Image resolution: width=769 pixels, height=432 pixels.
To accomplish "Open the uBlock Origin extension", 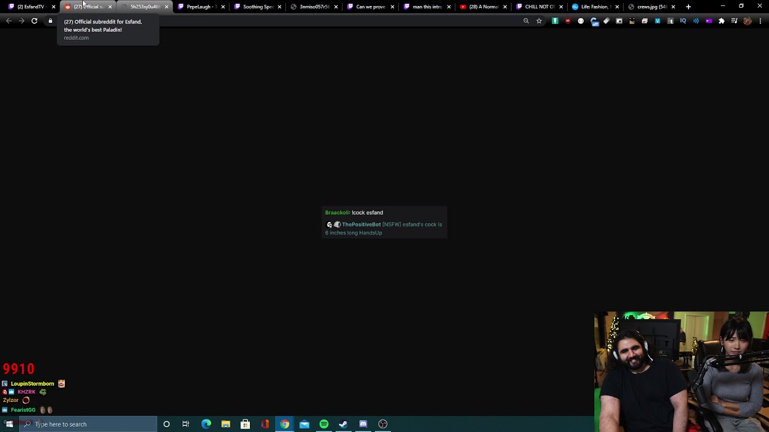I will point(568,21).
